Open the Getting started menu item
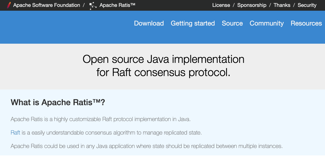 pyautogui.click(x=193, y=23)
